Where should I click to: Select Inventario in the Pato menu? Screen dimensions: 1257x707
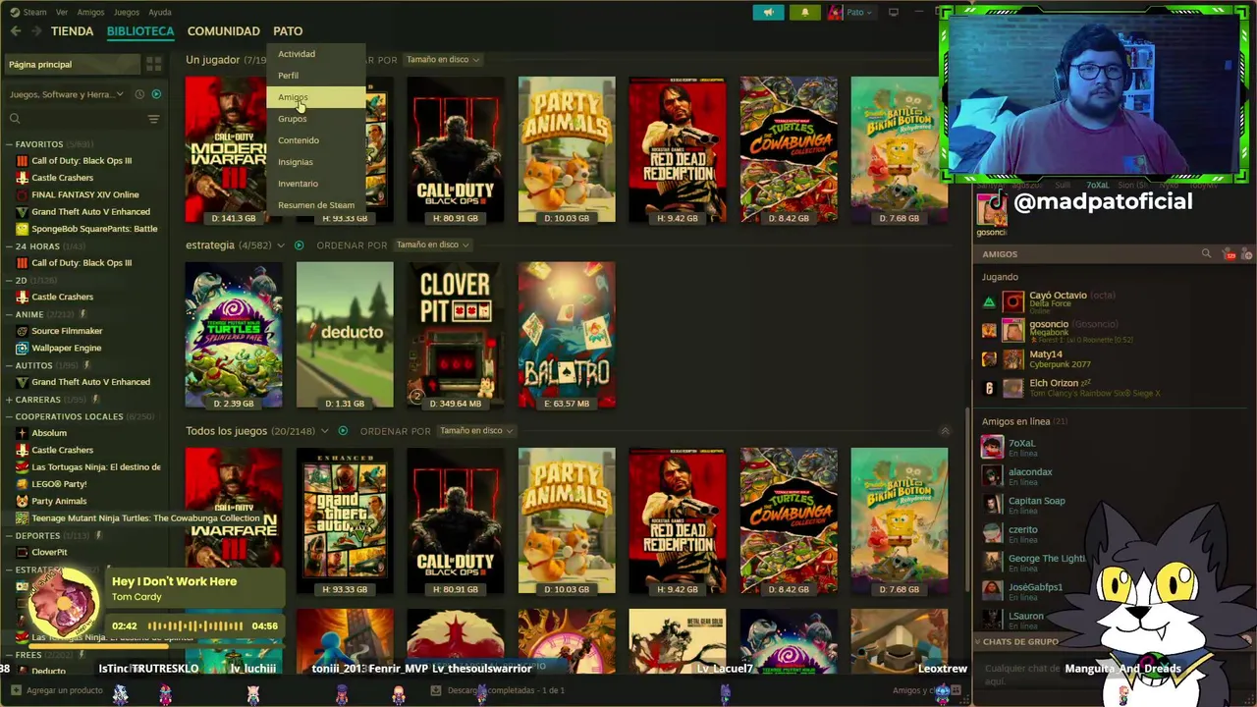pos(316,184)
